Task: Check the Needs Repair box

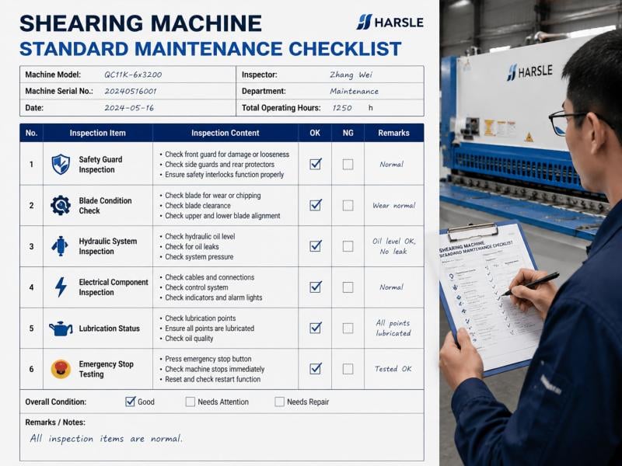Action: tap(280, 402)
